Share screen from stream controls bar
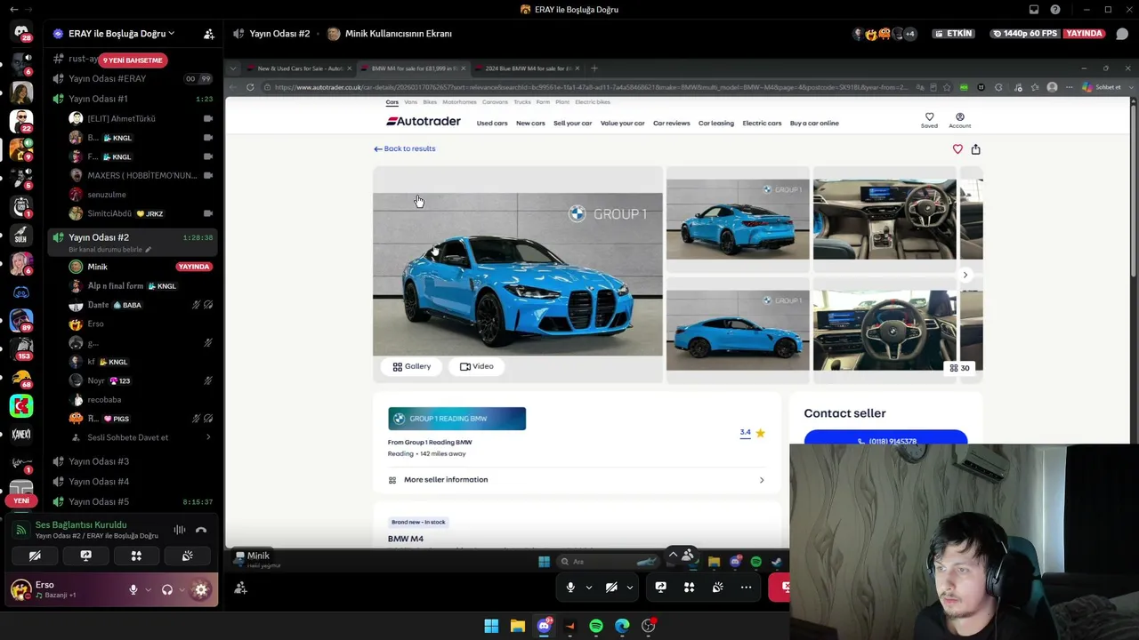This screenshot has width=1139, height=640. tap(660, 588)
